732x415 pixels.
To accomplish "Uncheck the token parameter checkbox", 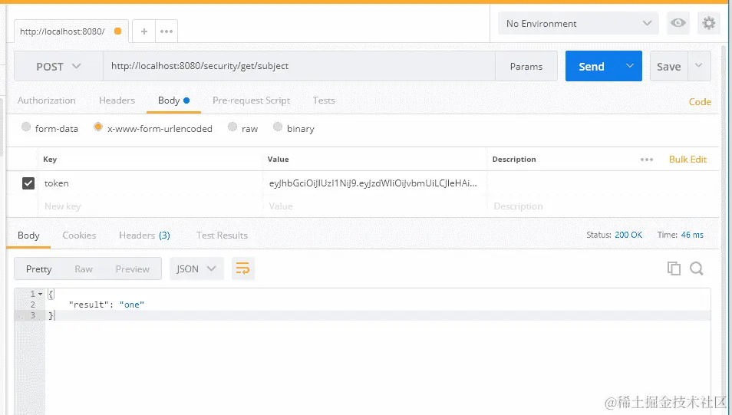I will click(28, 183).
